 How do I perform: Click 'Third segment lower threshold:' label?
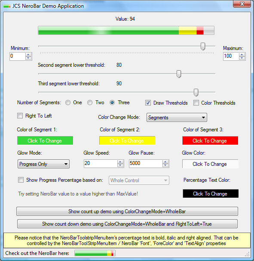[69, 84]
